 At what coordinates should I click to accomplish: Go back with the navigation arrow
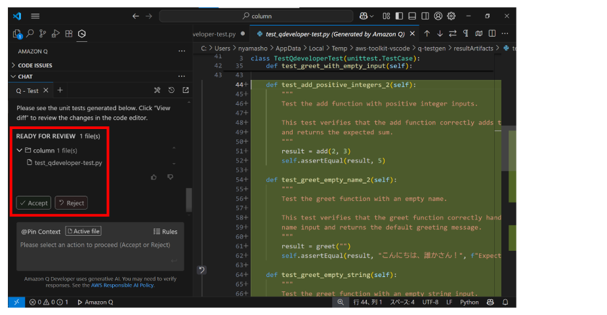(x=135, y=16)
